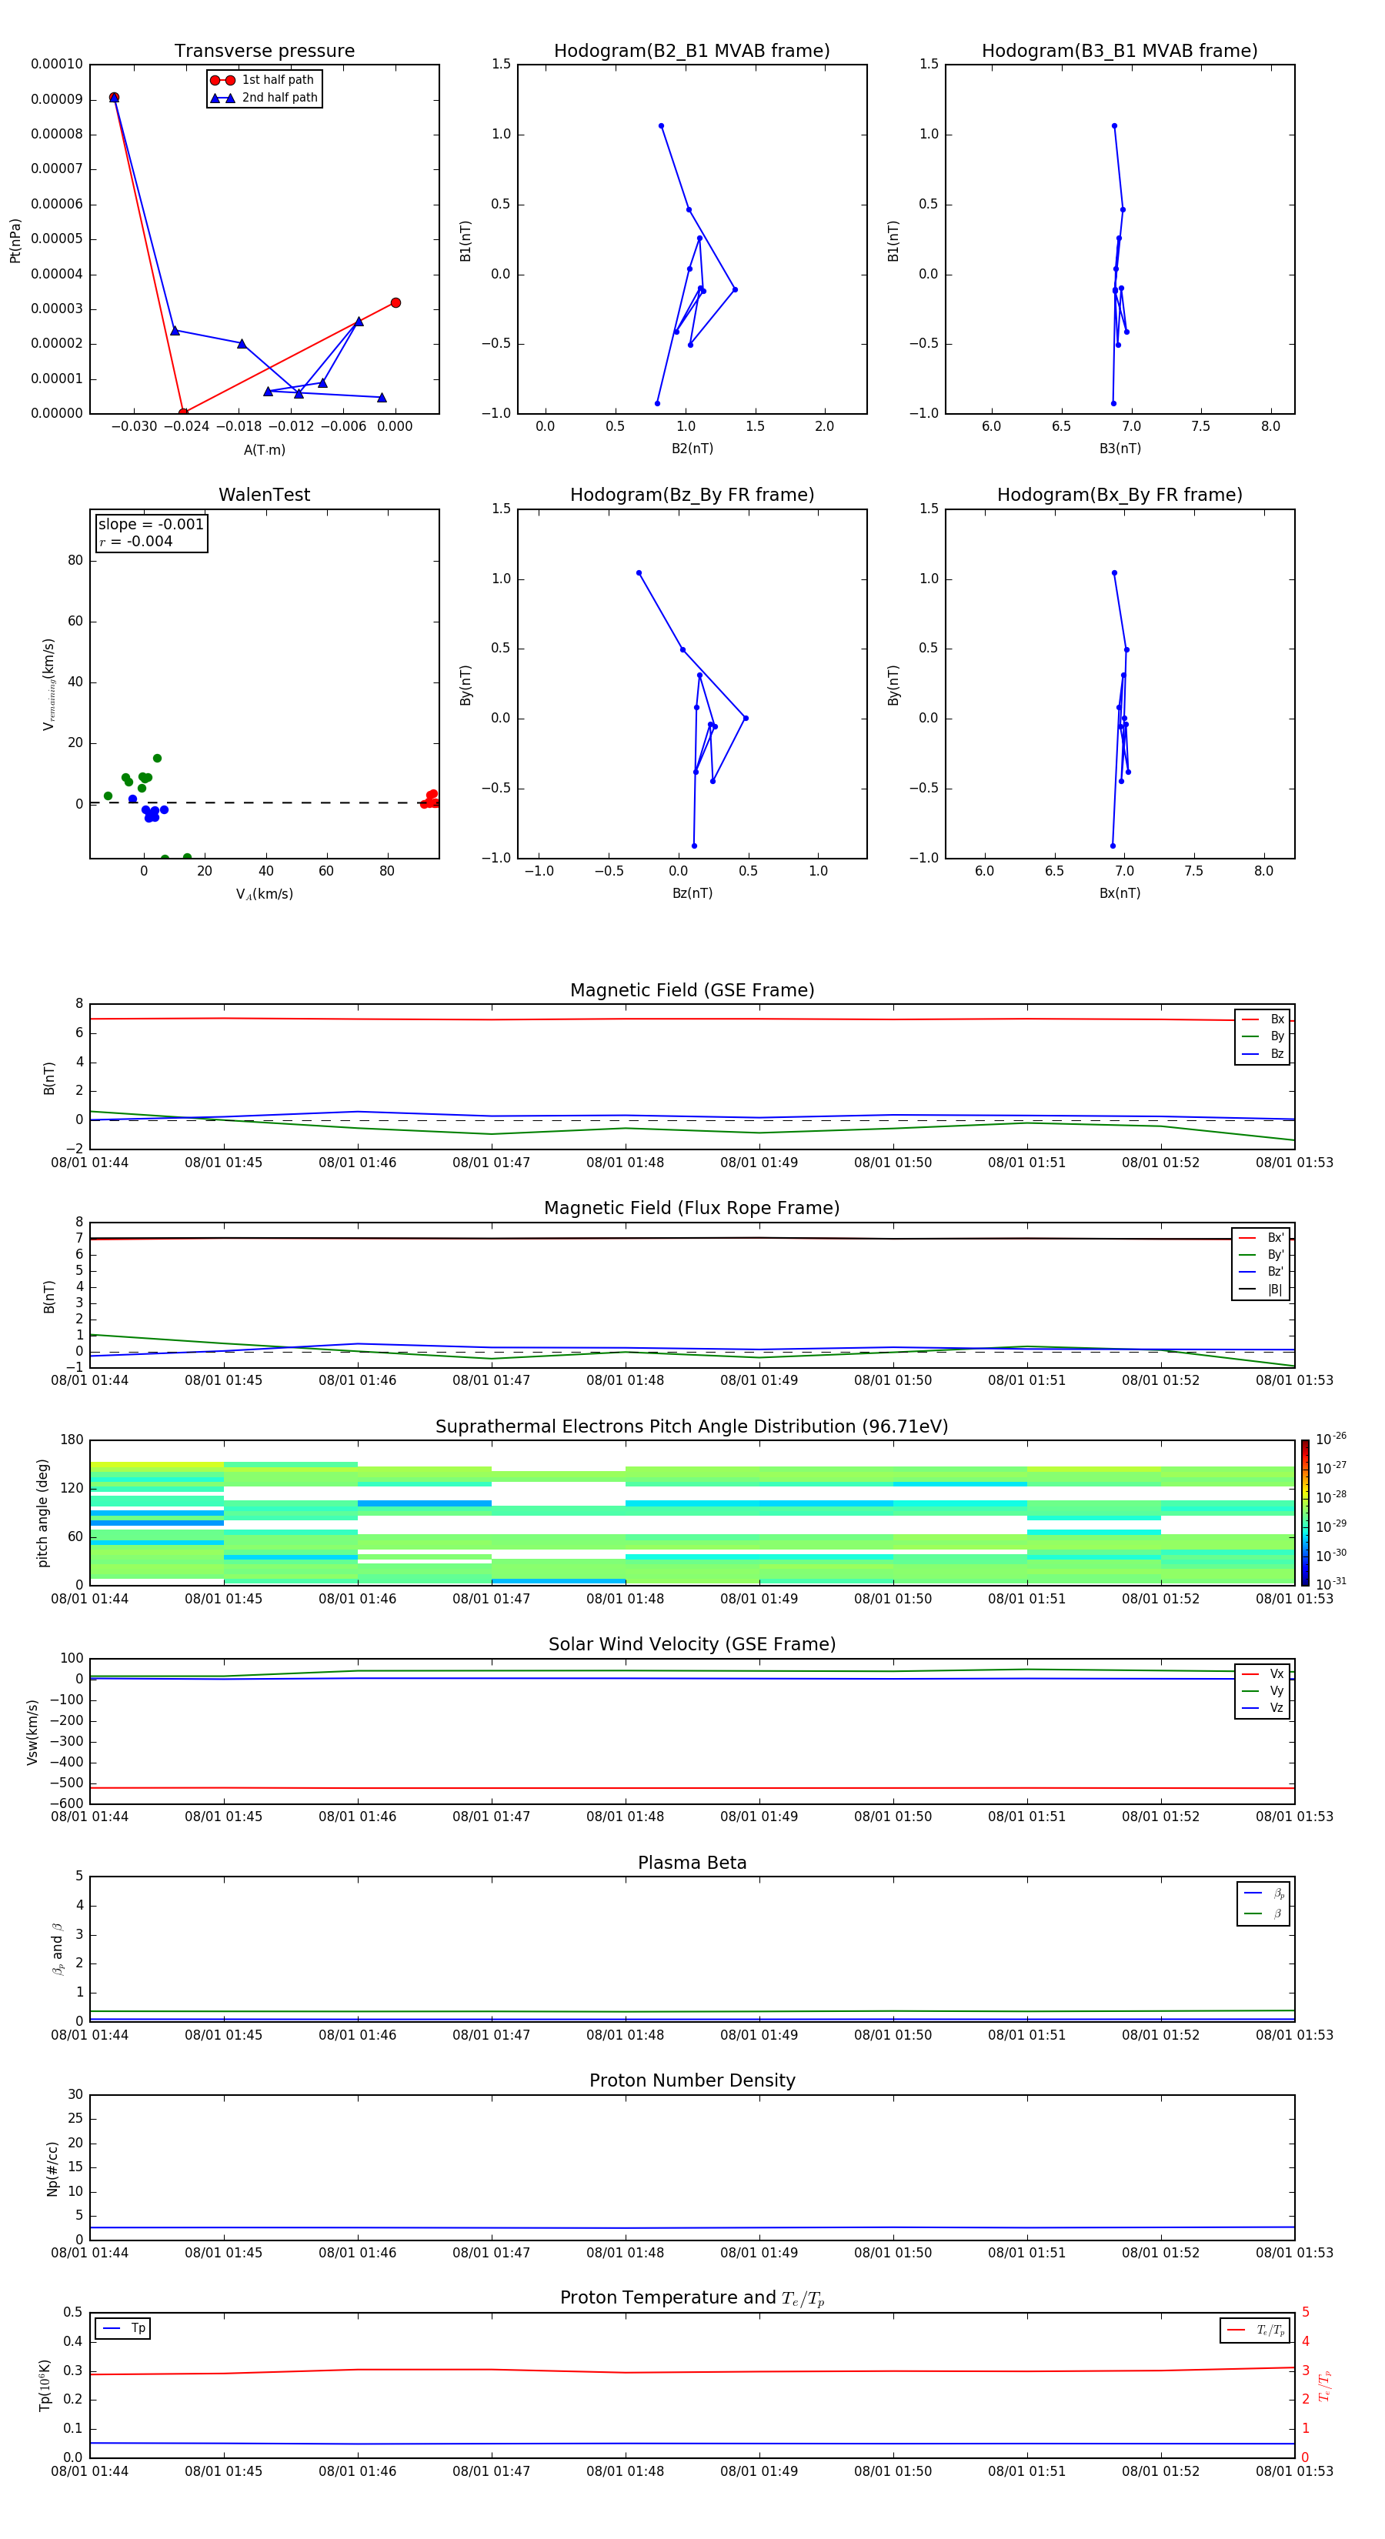Click the "r = -0.004" annotation

pos(136,541)
